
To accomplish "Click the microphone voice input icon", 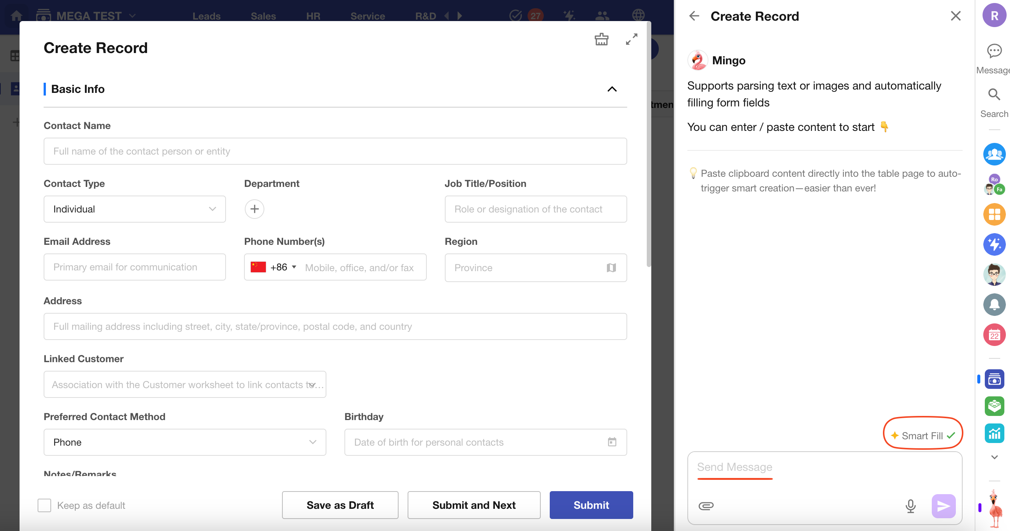I will [910, 506].
